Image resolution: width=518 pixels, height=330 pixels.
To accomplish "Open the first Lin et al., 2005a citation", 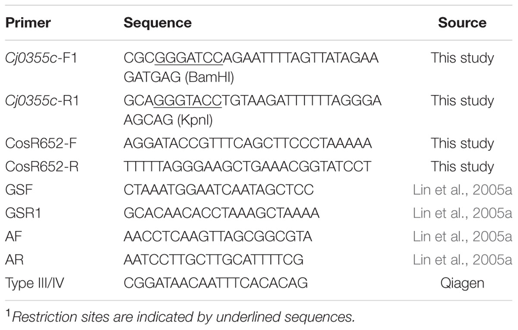I will [x=462, y=190].
